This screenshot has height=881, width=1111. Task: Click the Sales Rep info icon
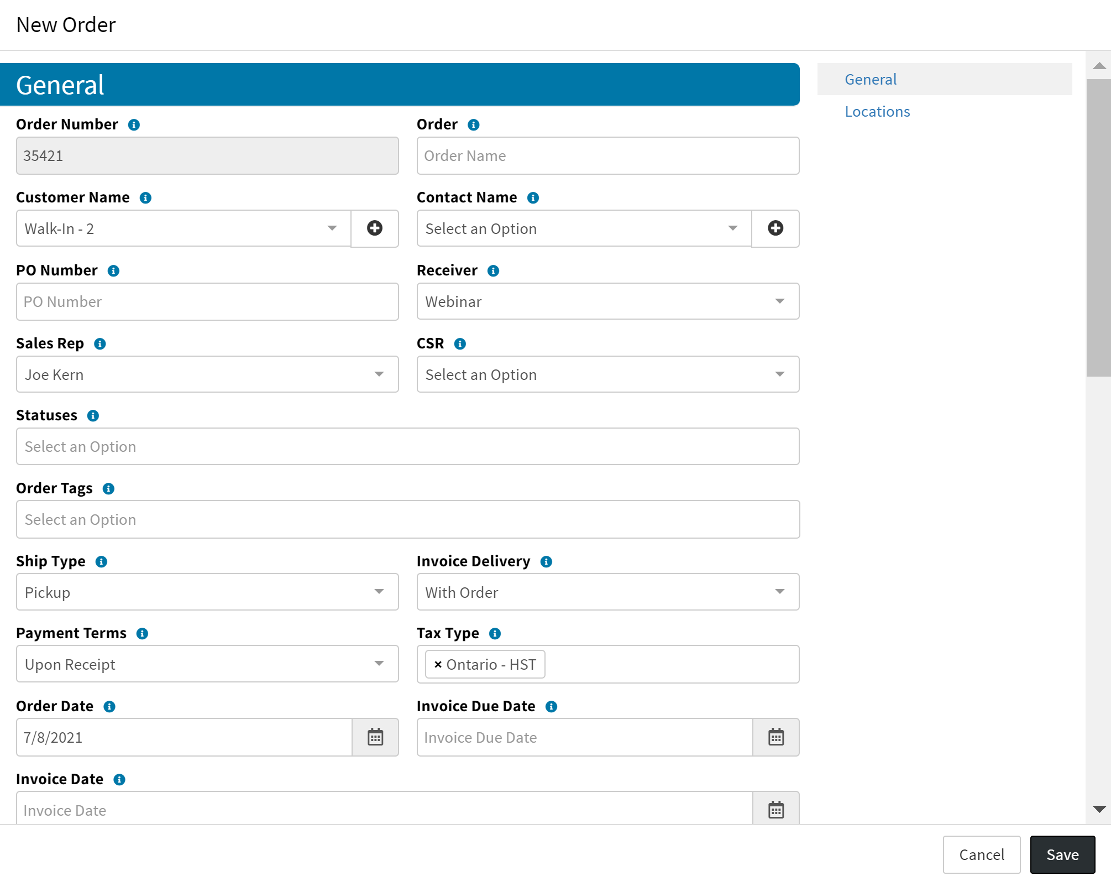(x=100, y=343)
